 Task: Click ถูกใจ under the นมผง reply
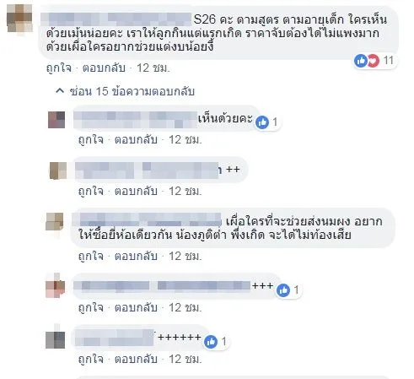click(91, 257)
